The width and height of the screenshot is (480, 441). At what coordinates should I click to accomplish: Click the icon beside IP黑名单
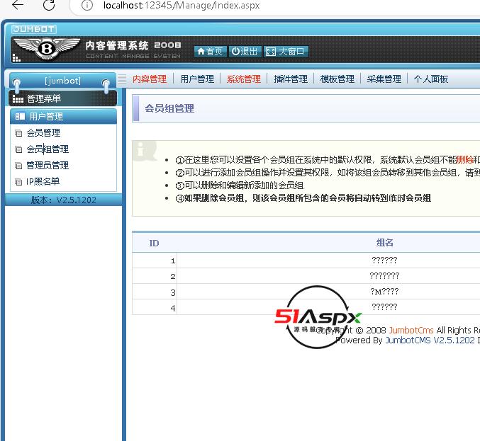[x=18, y=182]
